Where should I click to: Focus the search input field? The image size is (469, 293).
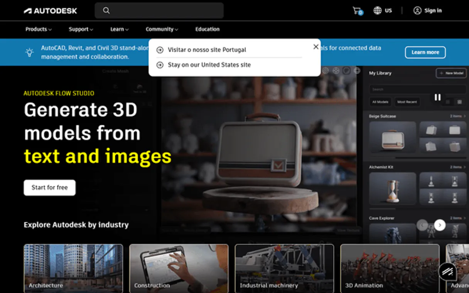159,11
